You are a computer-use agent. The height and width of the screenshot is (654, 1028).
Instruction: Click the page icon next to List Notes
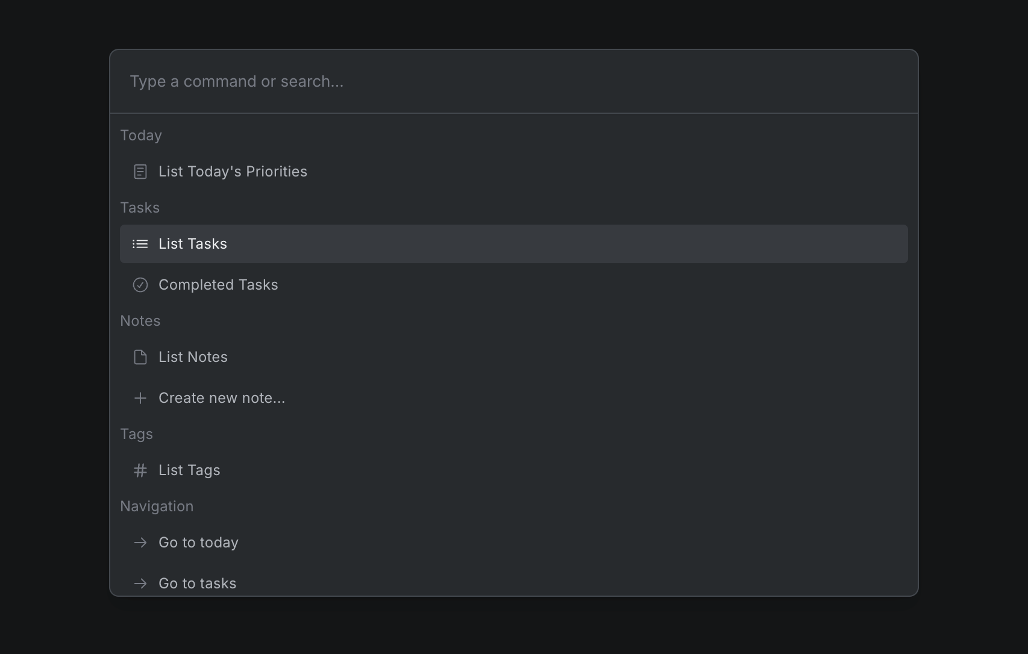click(140, 357)
